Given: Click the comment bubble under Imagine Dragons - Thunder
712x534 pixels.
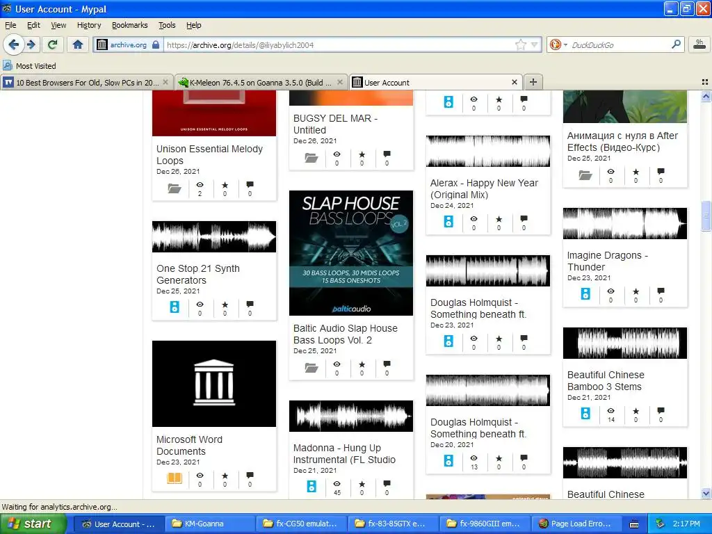Looking at the screenshot, I should click(x=661, y=291).
